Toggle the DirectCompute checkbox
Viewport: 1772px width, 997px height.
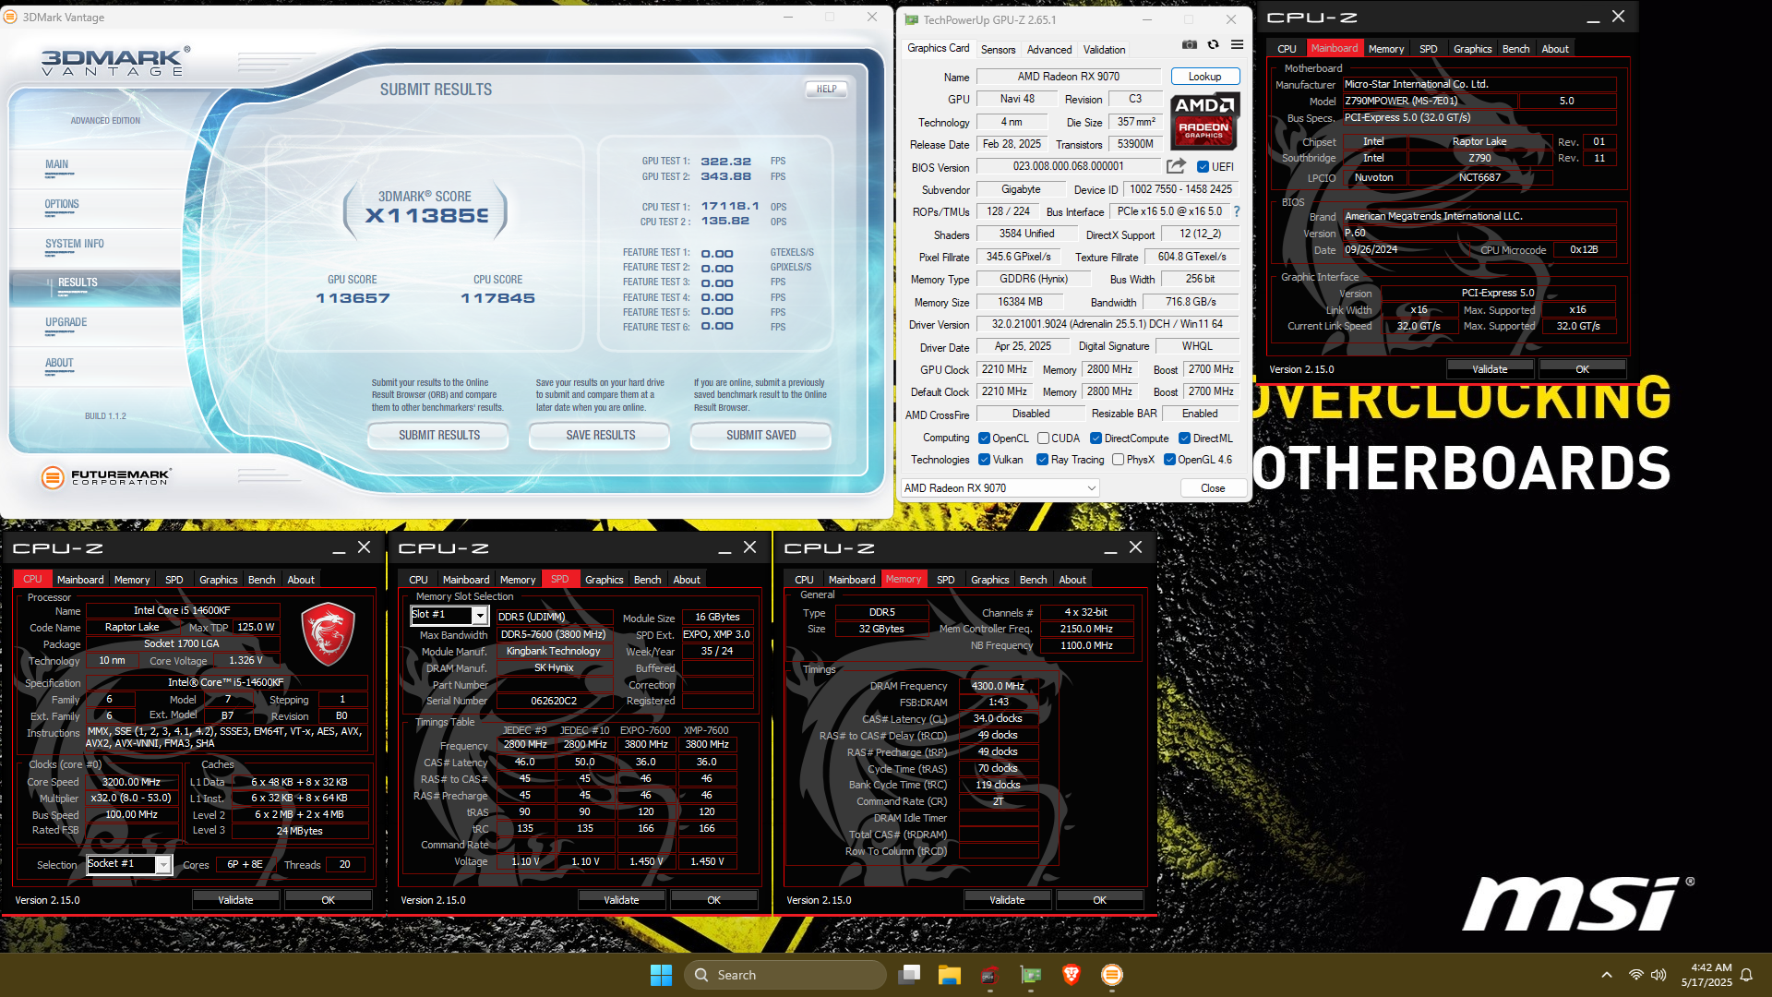tap(1096, 438)
